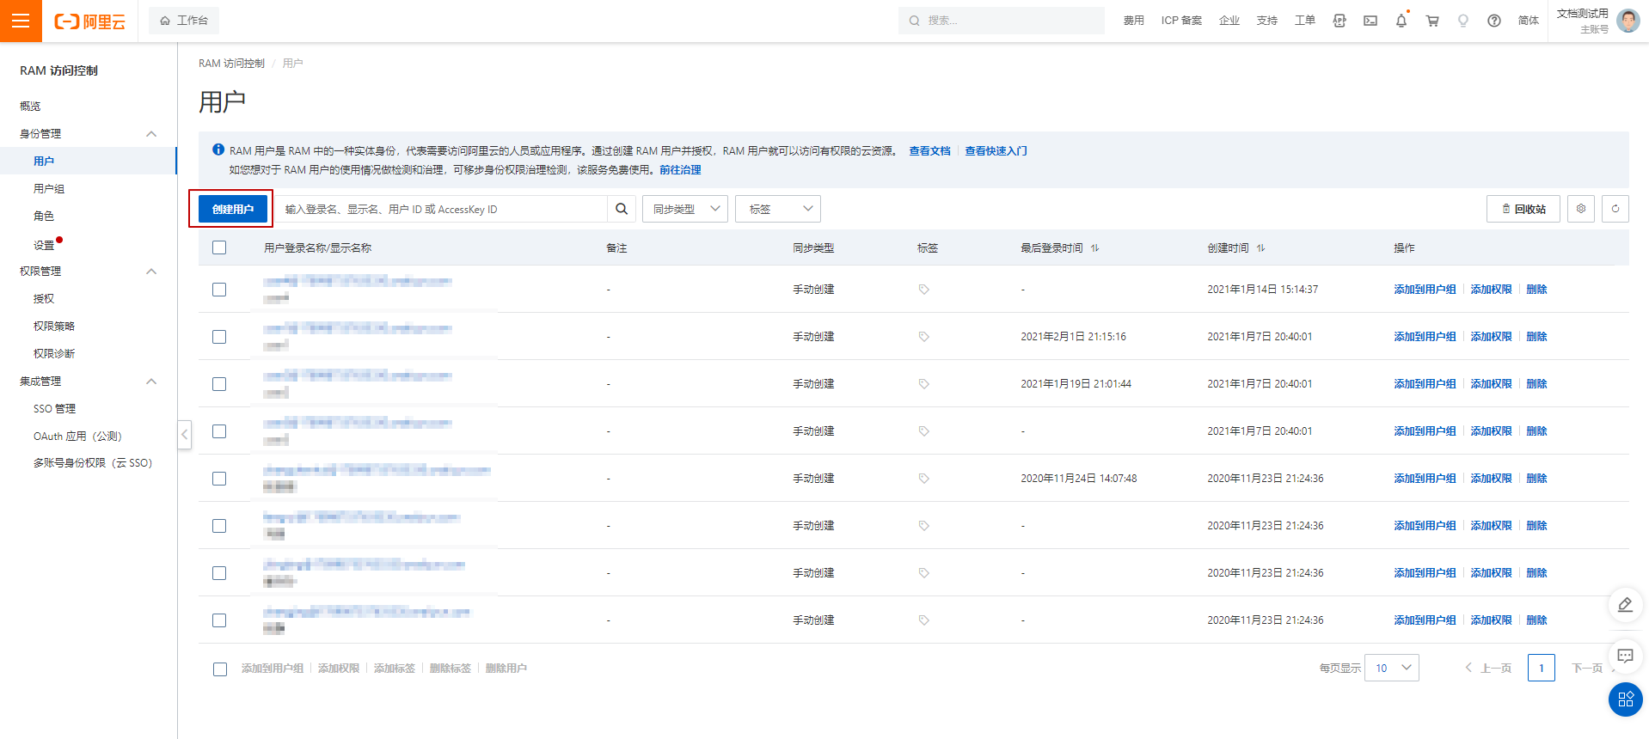Open the 查看文档 link
This screenshot has height=739, width=1649.
[930, 150]
